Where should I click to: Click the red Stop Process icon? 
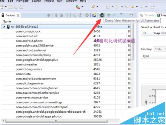pyautogui.click(x=87, y=15)
